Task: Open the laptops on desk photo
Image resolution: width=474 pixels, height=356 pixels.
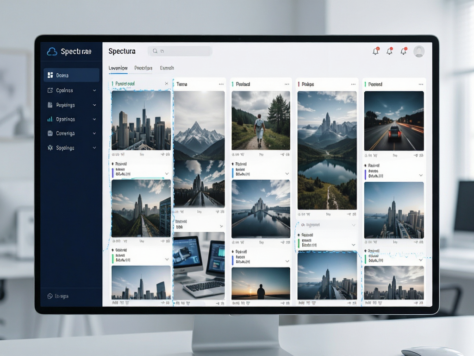Action: pos(199,266)
